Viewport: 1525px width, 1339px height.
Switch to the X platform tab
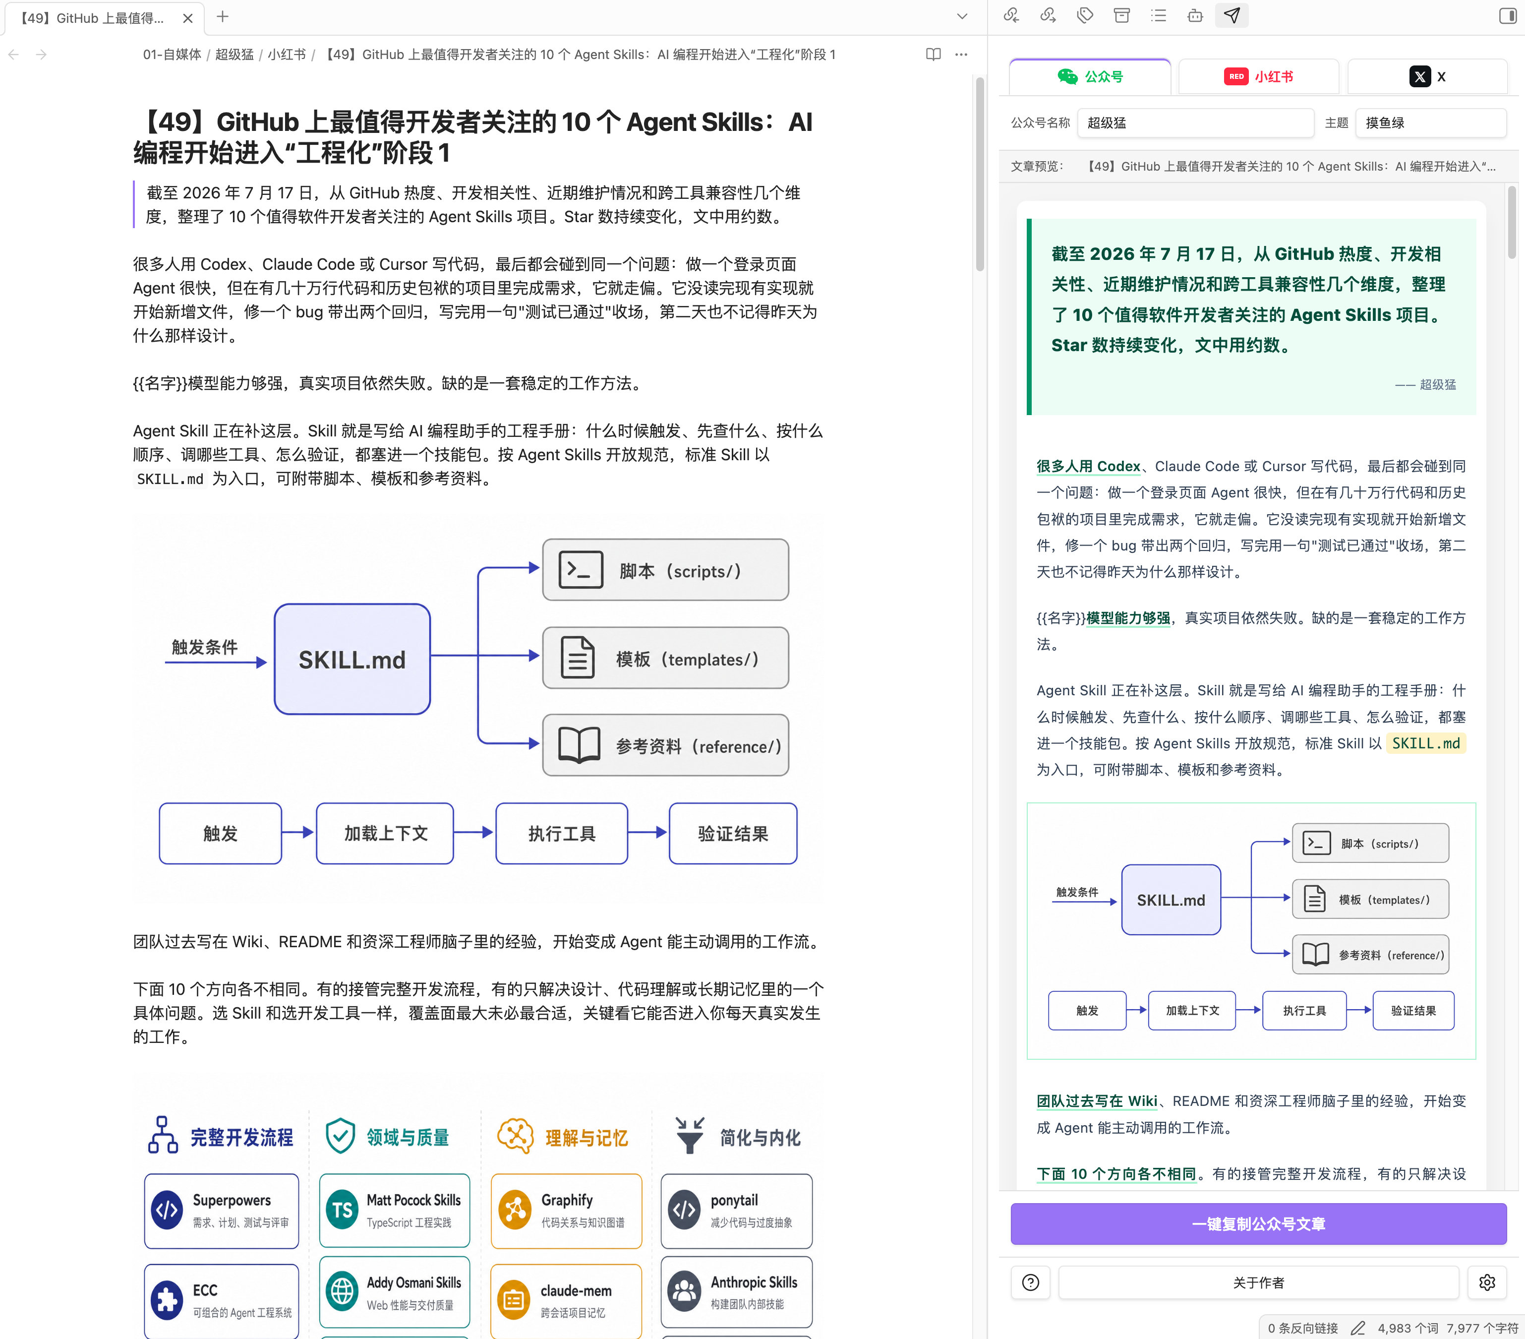click(1427, 76)
